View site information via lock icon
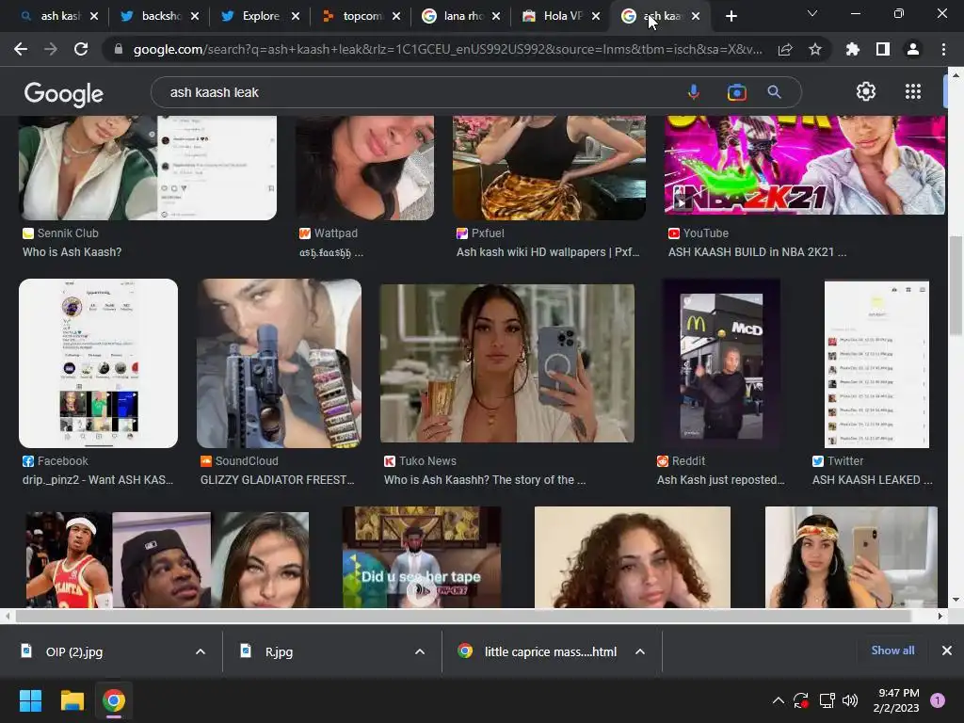The image size is (964, 723). click(119, 49)
